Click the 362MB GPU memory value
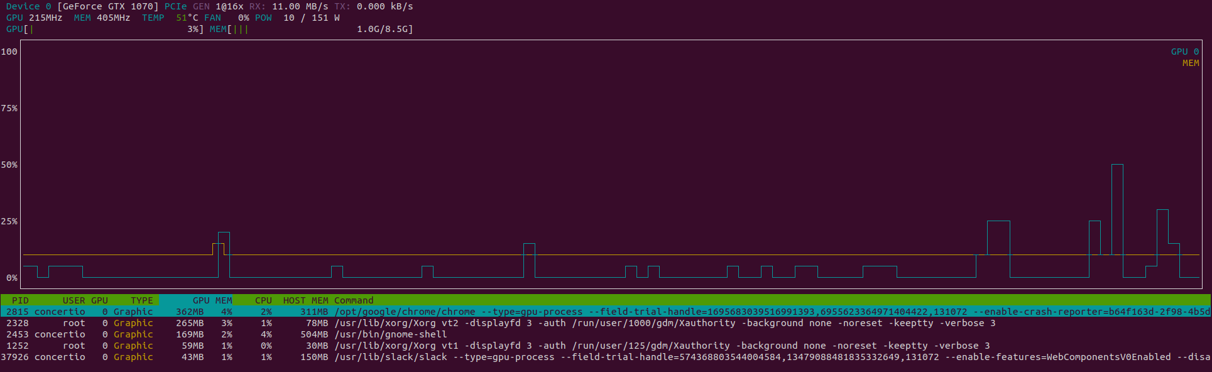This screenshot has width=1212, height=372. [190, 312]
